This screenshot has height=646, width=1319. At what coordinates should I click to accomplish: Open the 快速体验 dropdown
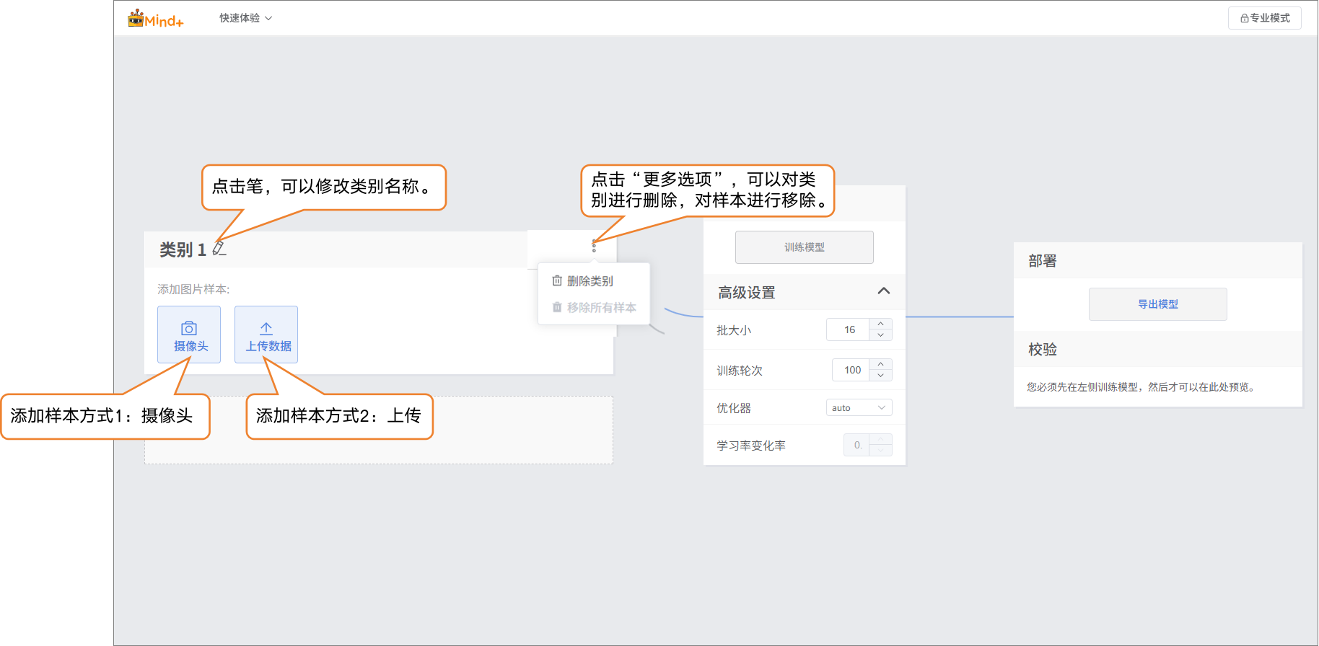(x=245, y=18)
